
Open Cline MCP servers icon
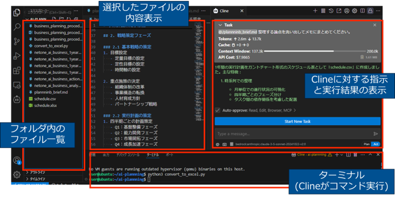click(x=323, y=11)
